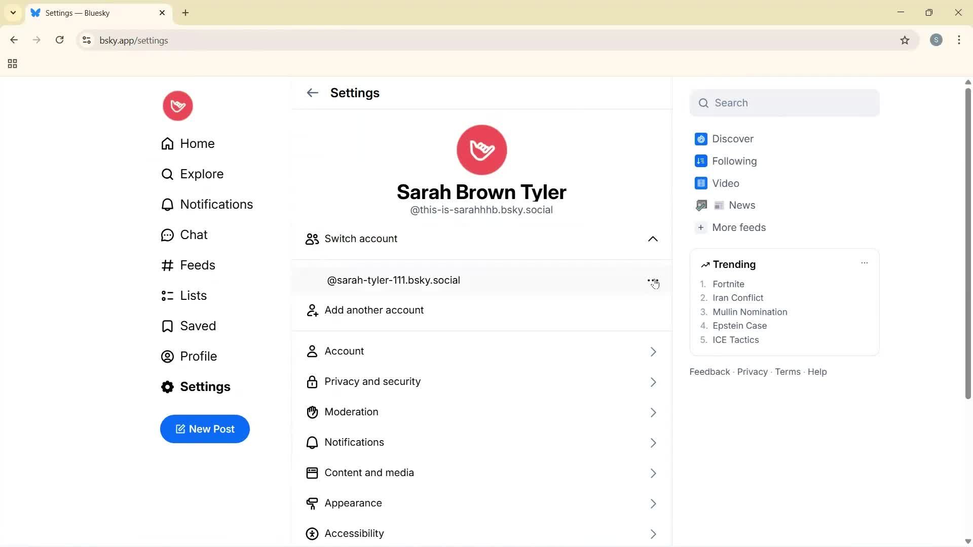The height and width of the screenshot is (547, 973).
Task: Click the feed Search input field
Action: tap(784, 102)
